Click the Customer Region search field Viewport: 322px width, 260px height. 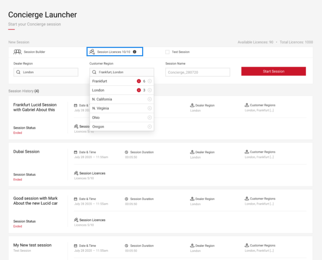[122, 72]
